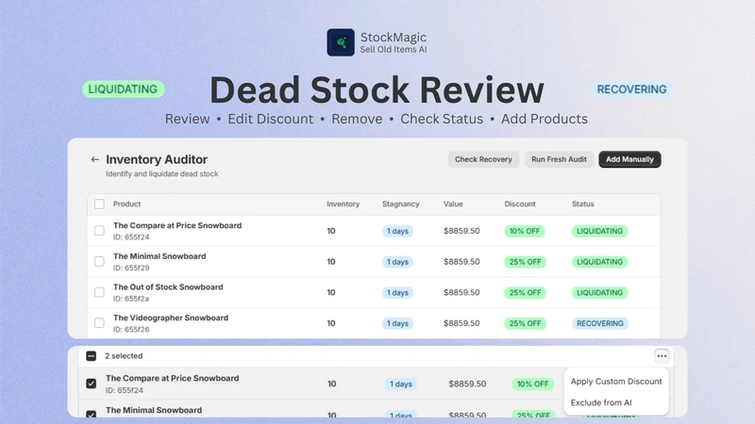The image size is (755, 424).
Task: Click the $8859.50 value of Out of Stock Snowboard
Action: (x=461, y=292)
